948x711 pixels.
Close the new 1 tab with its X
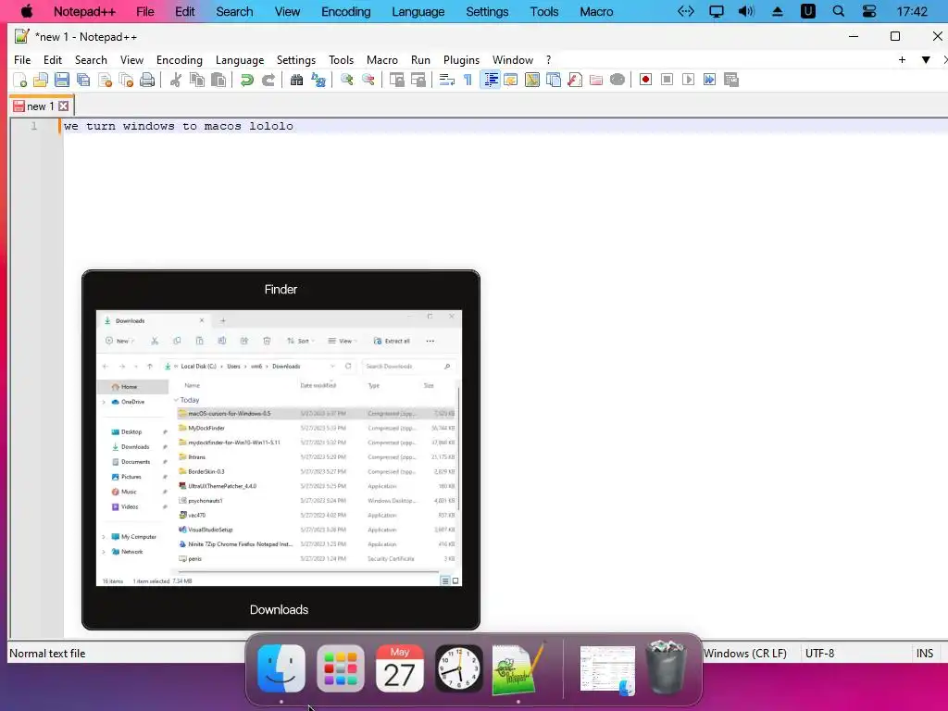pyautogui.click(x=64, y=106)
